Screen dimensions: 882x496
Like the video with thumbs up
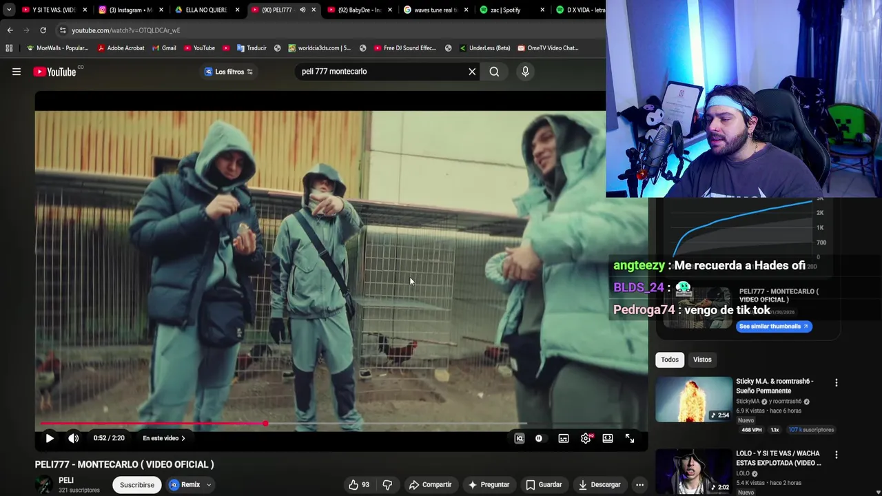(x=359, y=485)
